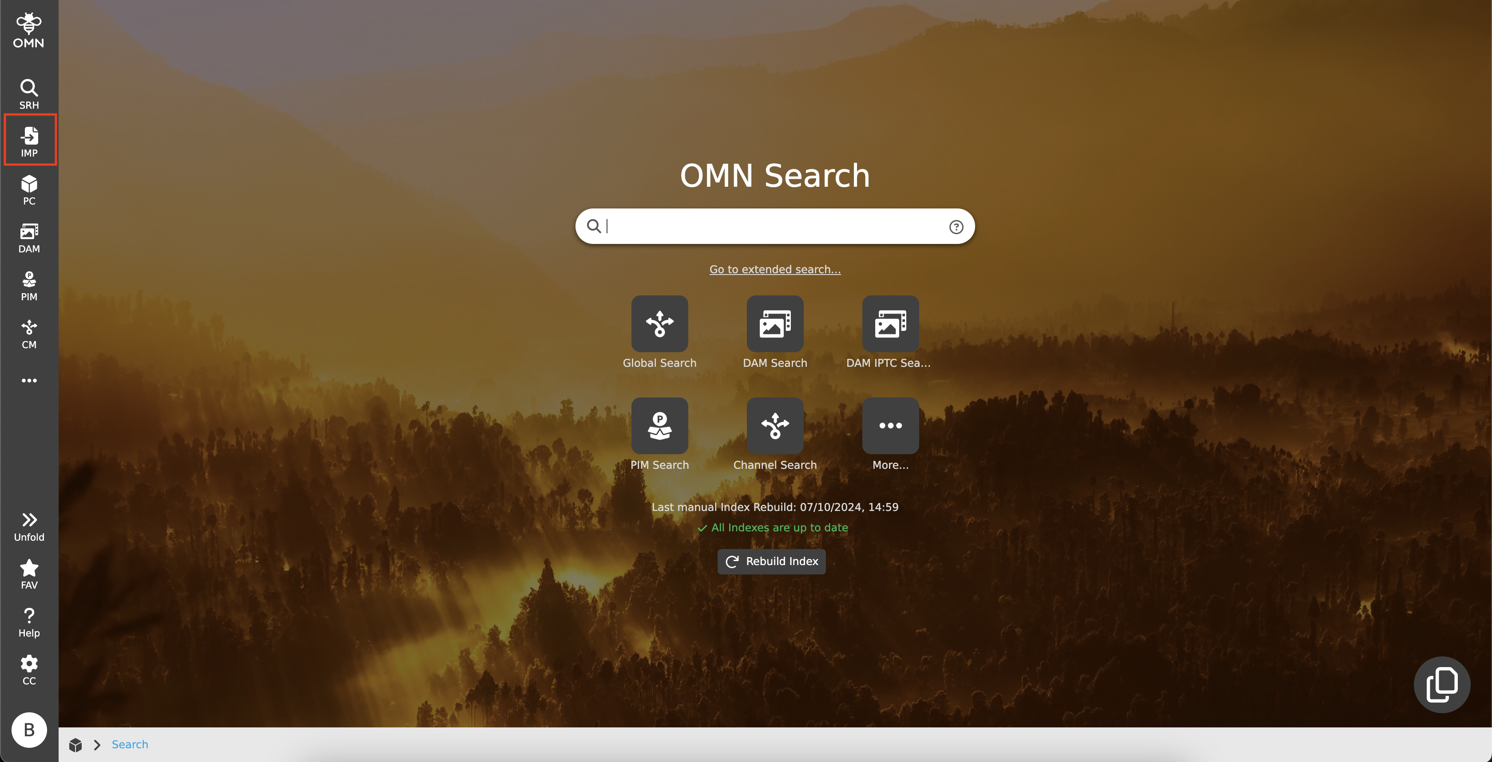
Task: Click the user avatar B
Action: pos(29,730)
